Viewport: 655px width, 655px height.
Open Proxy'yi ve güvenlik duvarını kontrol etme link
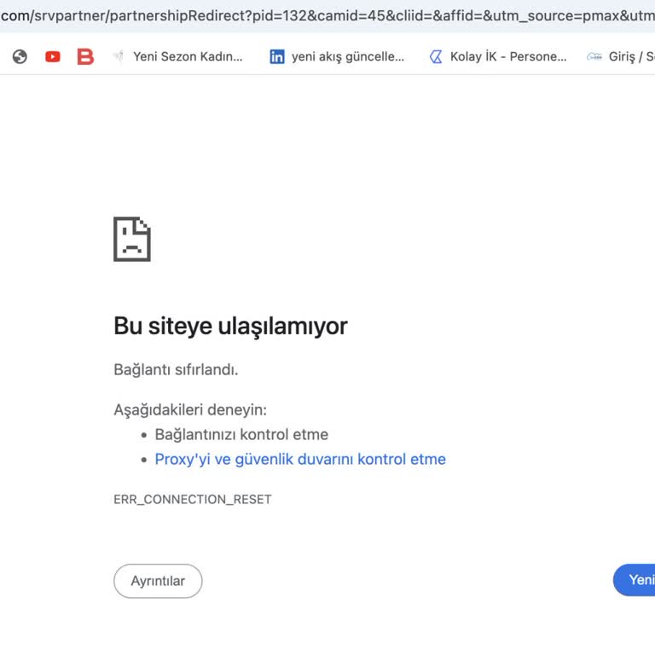pos(300,459)
